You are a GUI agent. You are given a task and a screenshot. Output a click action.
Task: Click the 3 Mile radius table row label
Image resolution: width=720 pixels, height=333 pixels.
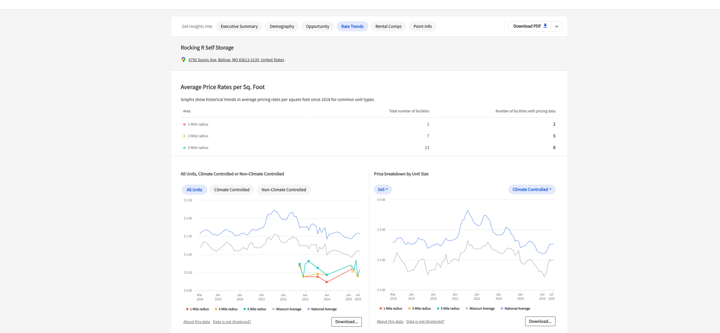(198, 136)
